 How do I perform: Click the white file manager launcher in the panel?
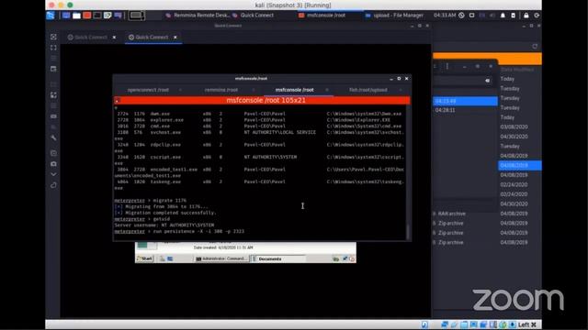click(x=76, y=16)
